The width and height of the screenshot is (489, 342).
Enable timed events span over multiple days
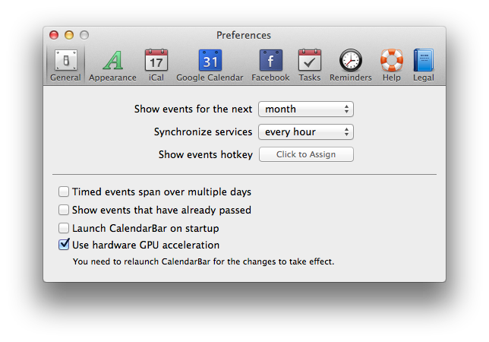point(64,192)
